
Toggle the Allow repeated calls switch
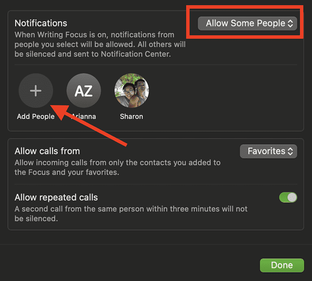(x=288, y=198)
